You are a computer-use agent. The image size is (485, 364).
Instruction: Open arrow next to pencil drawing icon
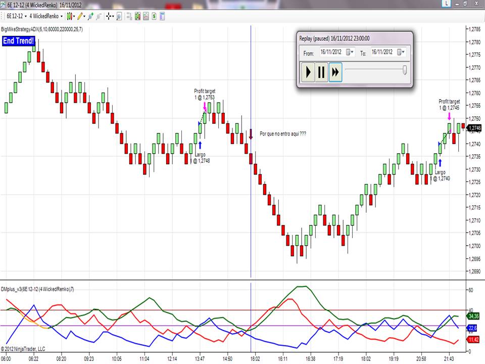(84, 16)
